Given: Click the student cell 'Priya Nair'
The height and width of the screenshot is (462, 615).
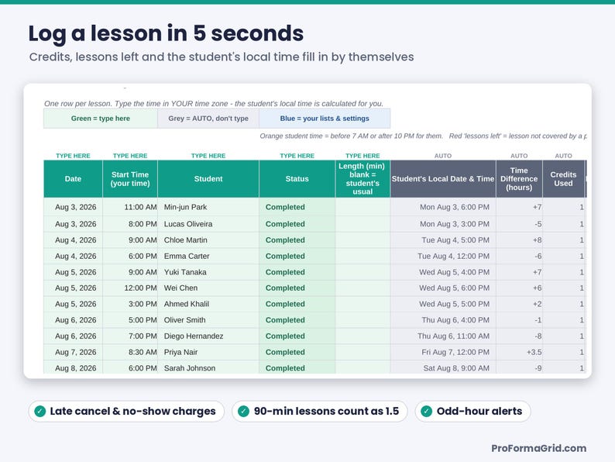Looking at the screenshot, I should pyautogui.click(x=208, y=352).
